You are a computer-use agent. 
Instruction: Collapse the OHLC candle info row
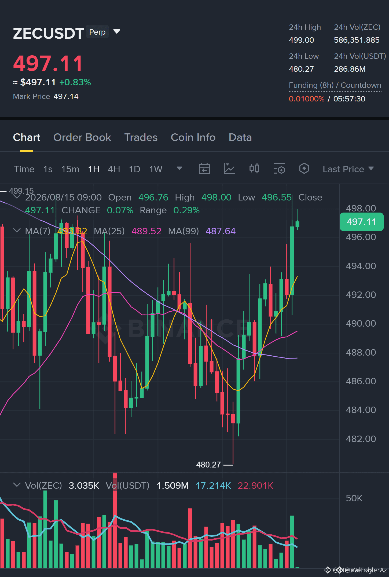(x=17, y=197)
